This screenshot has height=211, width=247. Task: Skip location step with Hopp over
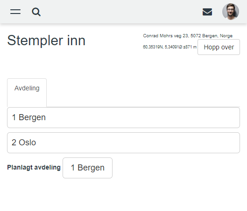click(x=219, y=47)
